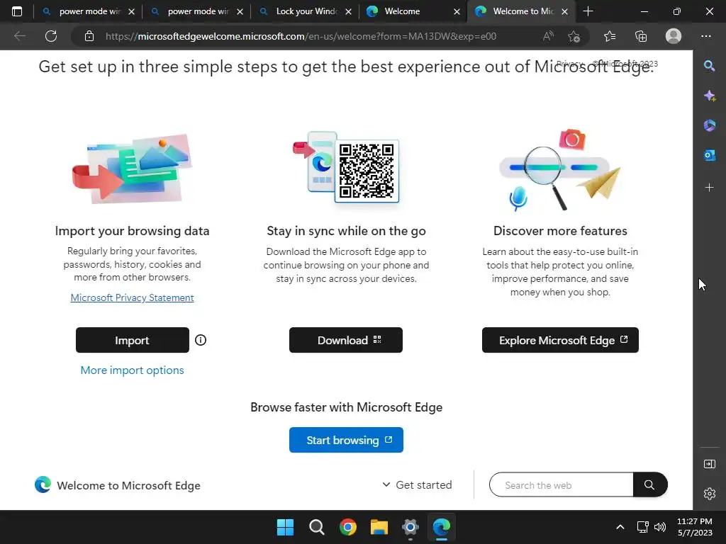
Task: Open More import options link
Action: tap(132, 370)
